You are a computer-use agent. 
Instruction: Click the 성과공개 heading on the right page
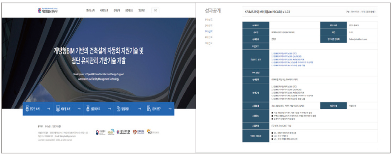(212, 11)
